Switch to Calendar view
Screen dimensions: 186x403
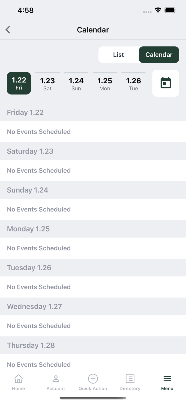tap(159, 55)
